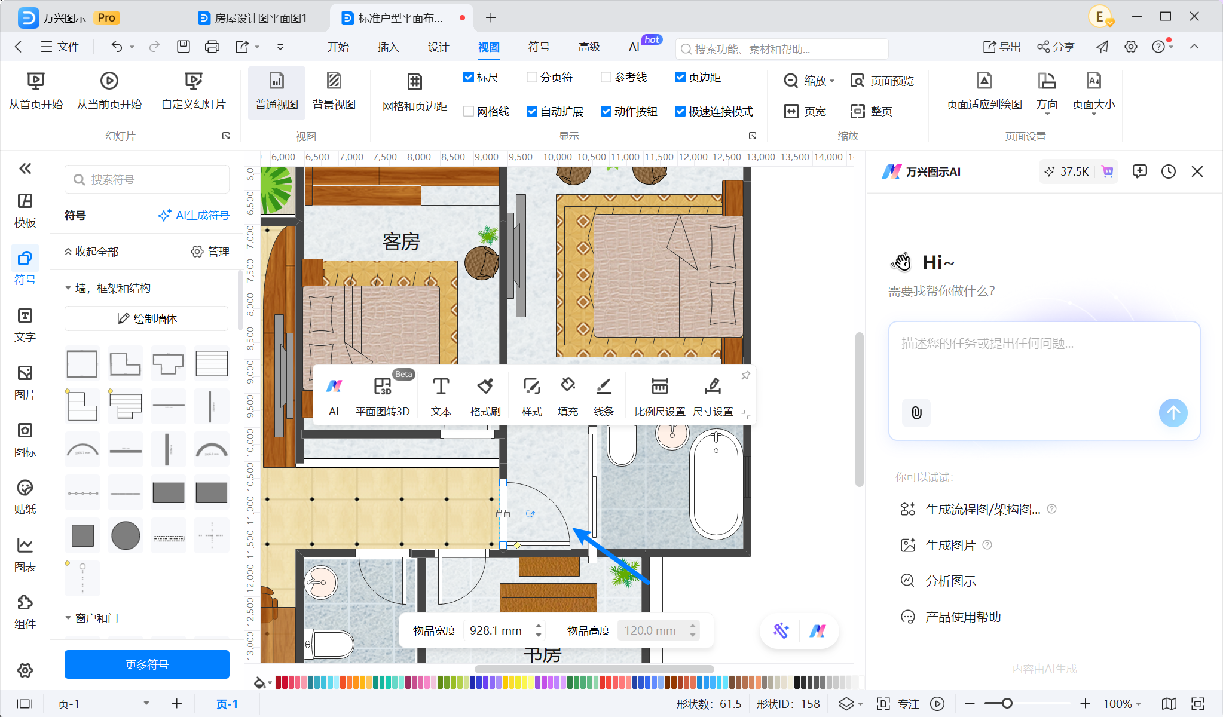Open the 组件 components sidebar panel
The width and height of the screenshot is (1223, 717).
pos(25,612)
